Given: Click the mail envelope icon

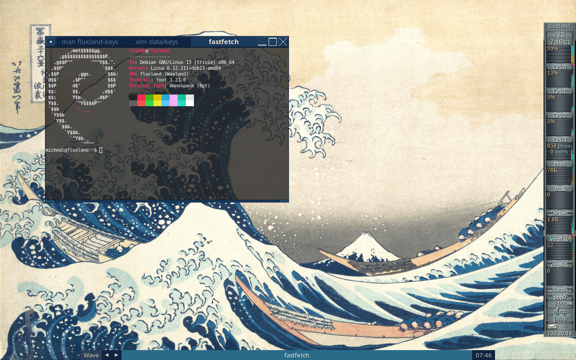Looking at the screenshot, I should (552, 326).
